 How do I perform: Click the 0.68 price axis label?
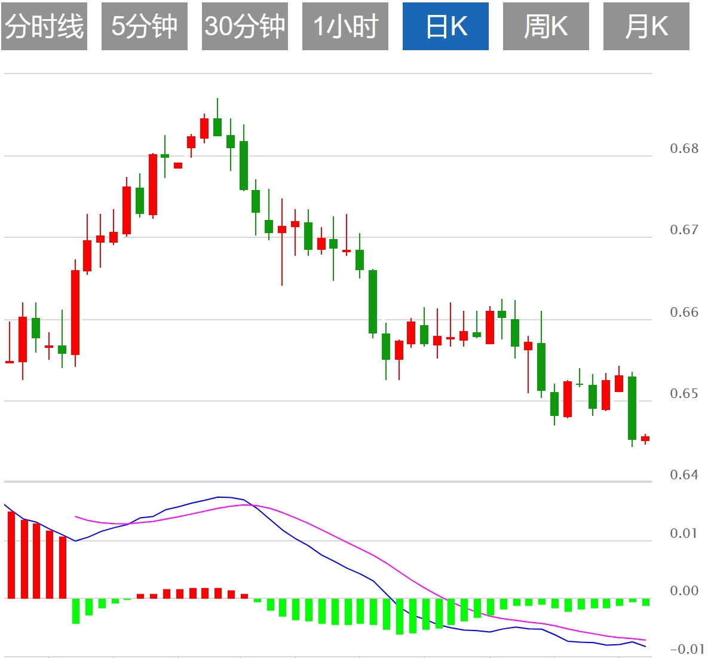coord(684,148)
